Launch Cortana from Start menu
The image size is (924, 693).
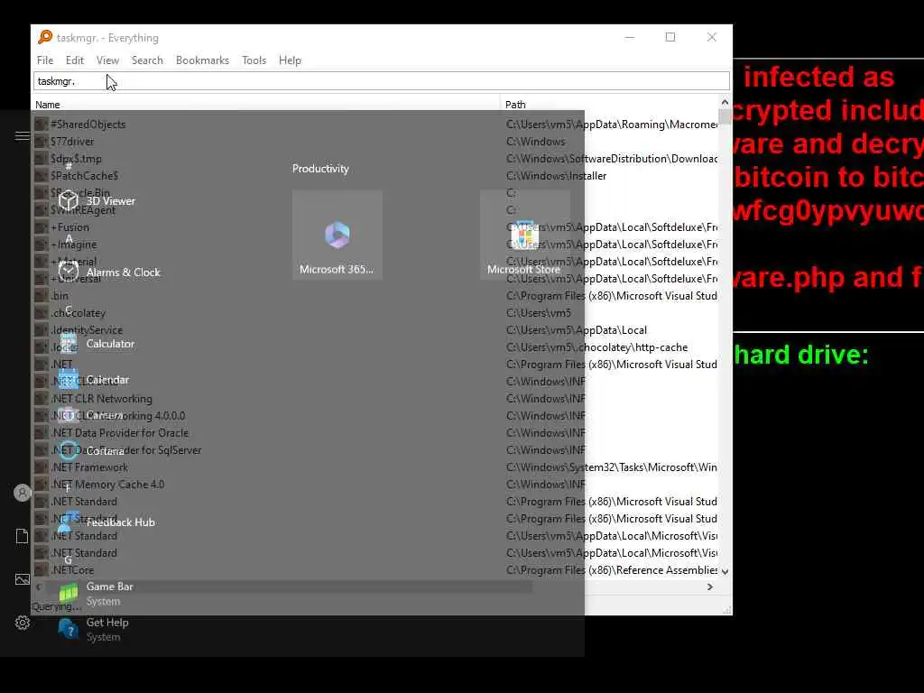[x=91, y=451]
